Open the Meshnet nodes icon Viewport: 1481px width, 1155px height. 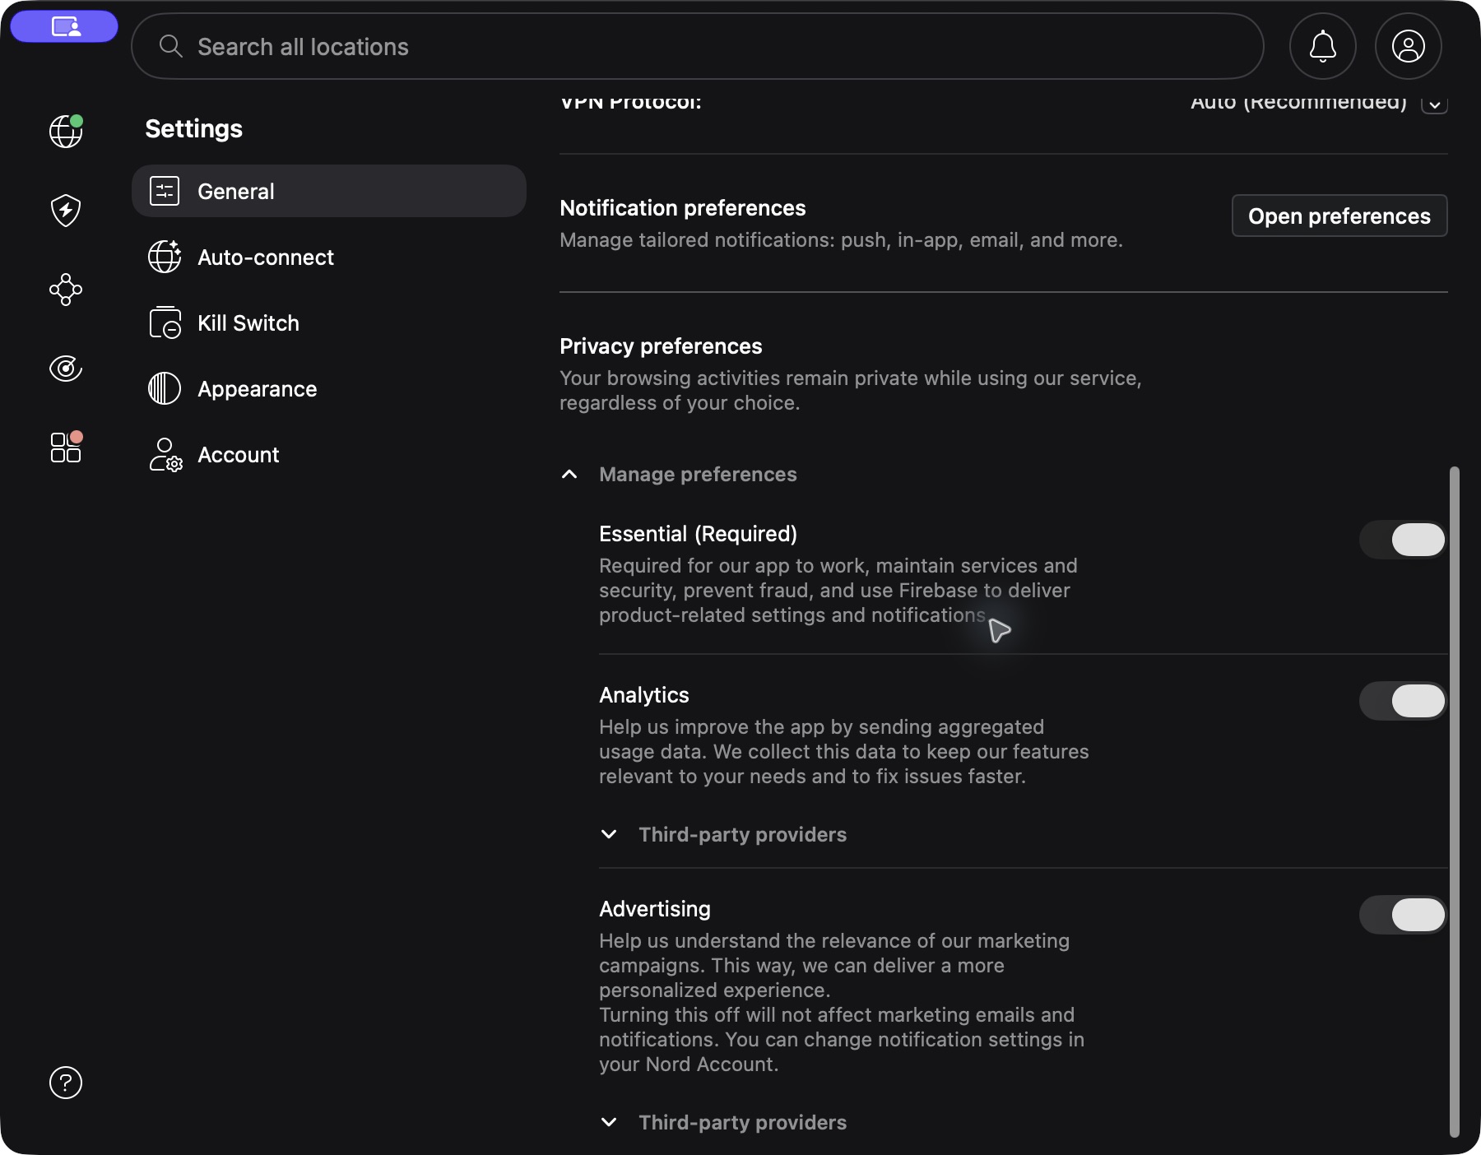[66, 290]
